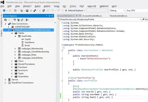Select the Functions folder

coord(23,67)
